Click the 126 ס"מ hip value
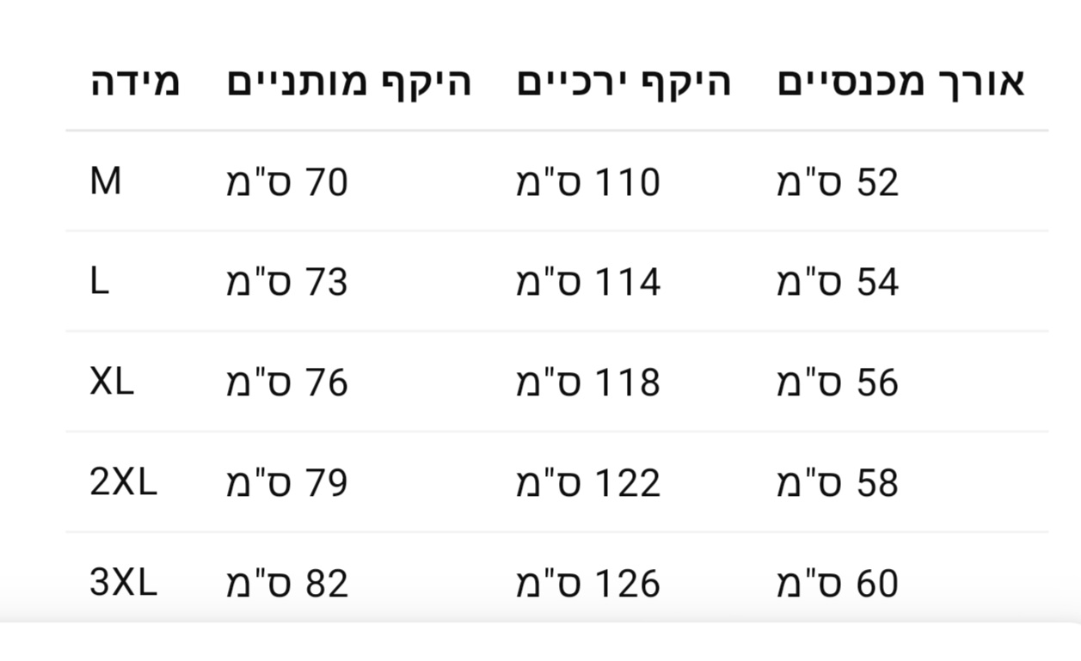The width and height of the screenshot is (1081, 661). pos(588,583)
